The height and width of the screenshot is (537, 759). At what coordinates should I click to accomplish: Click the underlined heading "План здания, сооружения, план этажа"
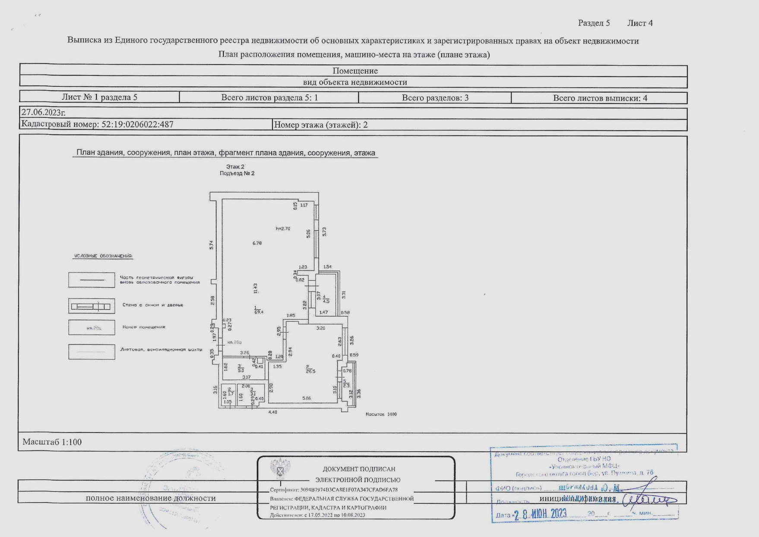(x=225, y=153)
